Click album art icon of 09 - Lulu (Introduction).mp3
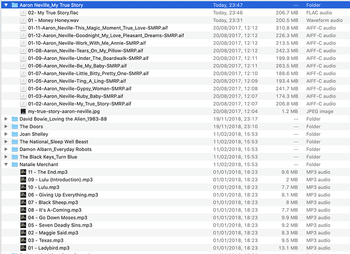 (x=23, y=180)
